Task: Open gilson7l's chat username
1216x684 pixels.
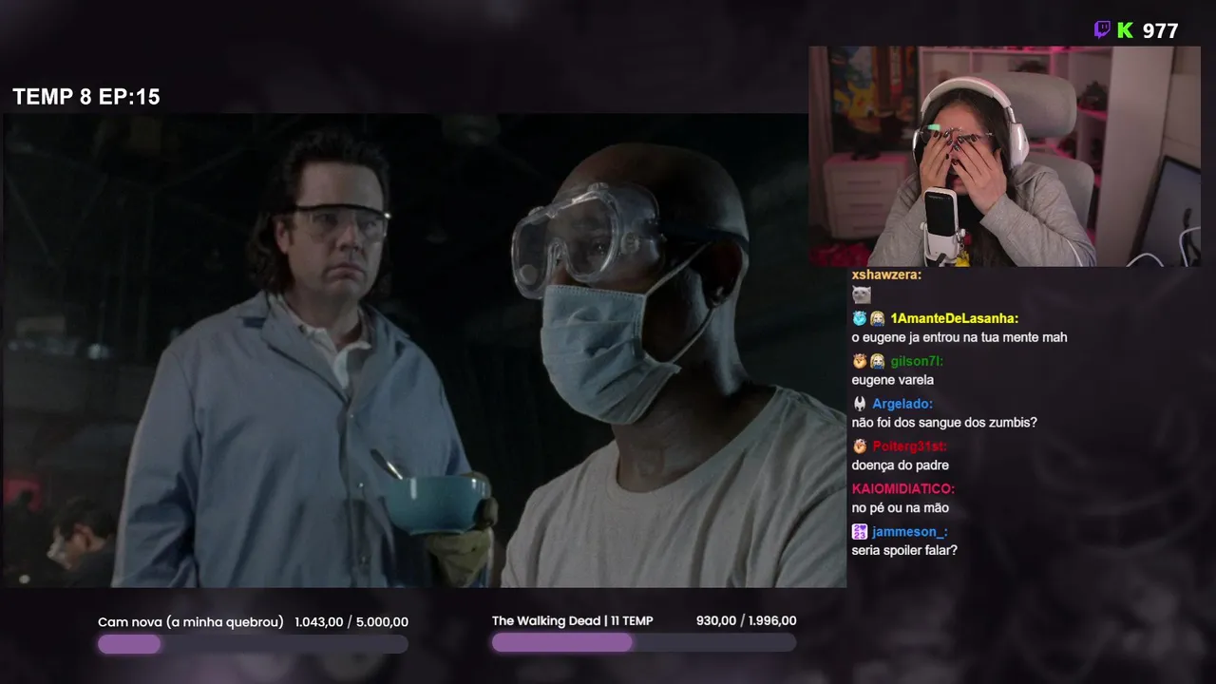Action: click(x=917, y=361)
